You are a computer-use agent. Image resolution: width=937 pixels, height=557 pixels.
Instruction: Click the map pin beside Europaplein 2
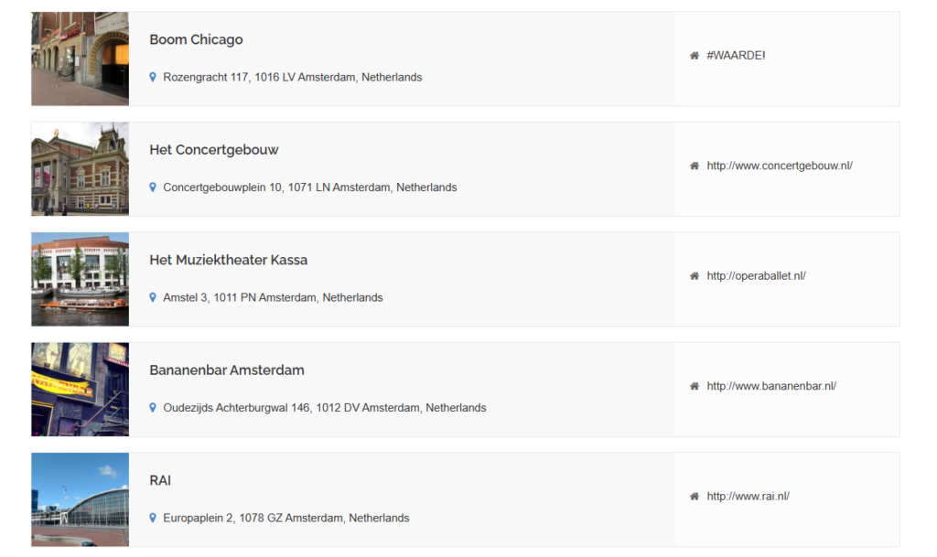pos(153,518)
